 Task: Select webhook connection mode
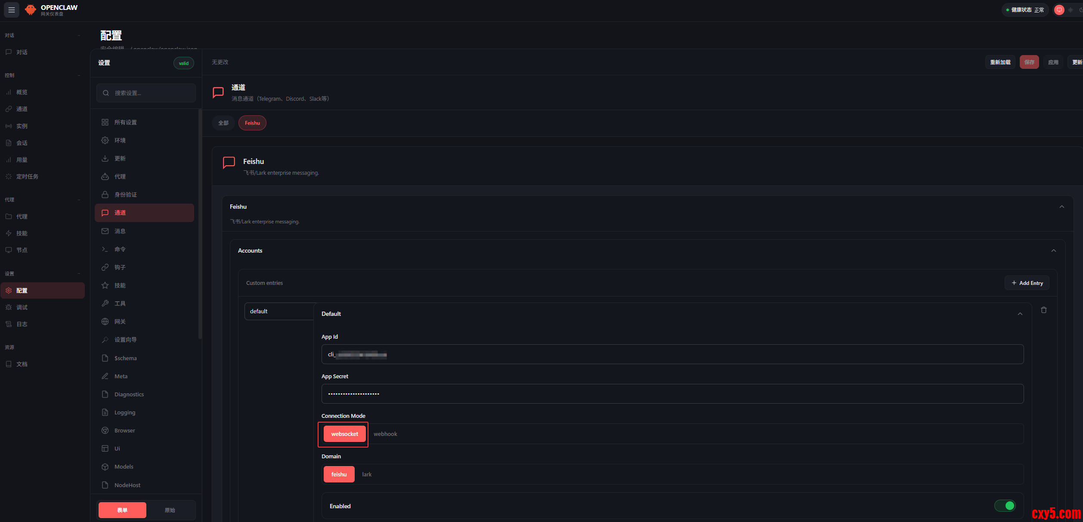tap(385, 434)
